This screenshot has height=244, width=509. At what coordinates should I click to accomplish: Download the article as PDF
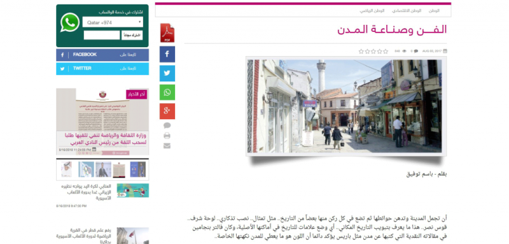tap(167, 33)
